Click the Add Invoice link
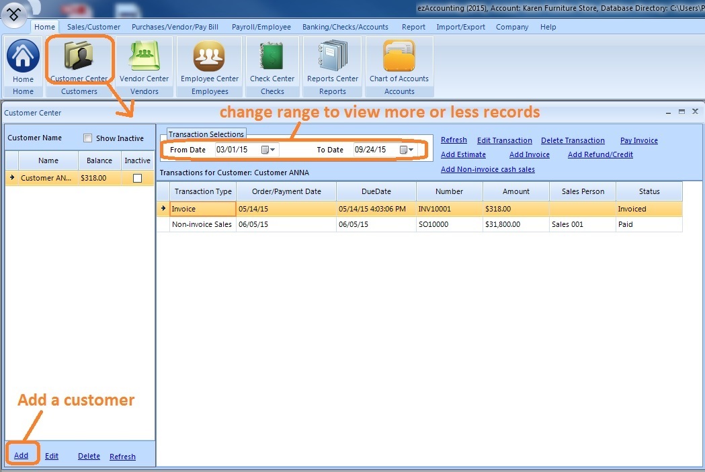The height and width of the screenshot is (472, 705). tap(529, 154)
